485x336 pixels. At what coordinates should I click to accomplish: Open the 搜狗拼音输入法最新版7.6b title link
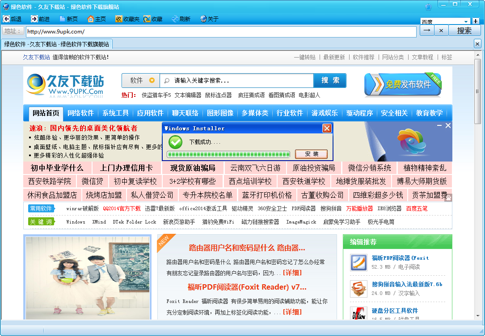[407, 284]
